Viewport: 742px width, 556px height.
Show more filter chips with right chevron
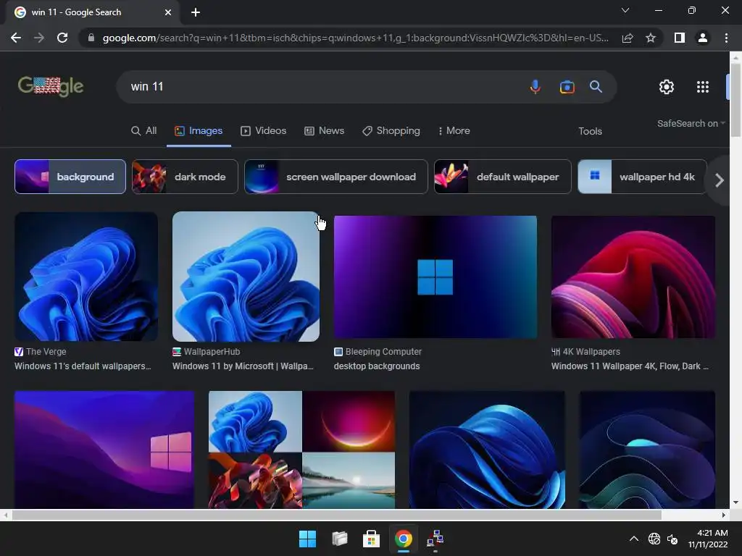[720, 180]
